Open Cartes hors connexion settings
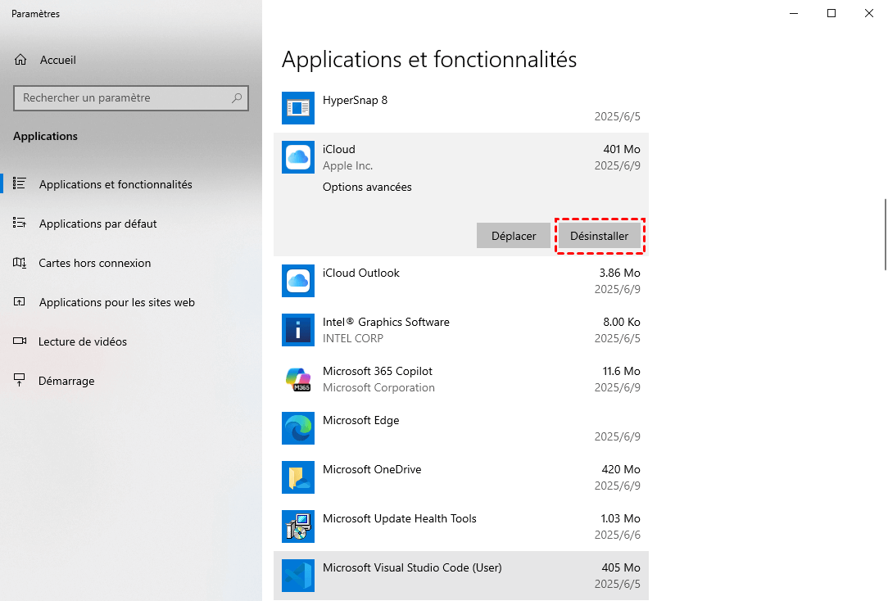The image size is (888, 601). click(x=94, y=263)
